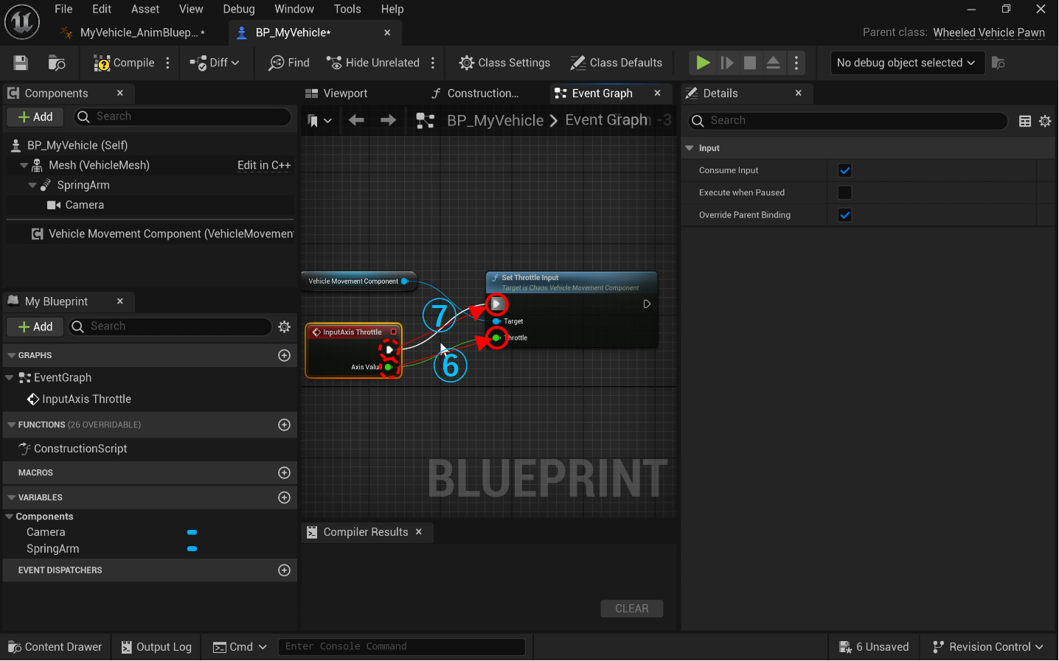
Task: Add a new event dispatcher
Action: pos(284,570)
